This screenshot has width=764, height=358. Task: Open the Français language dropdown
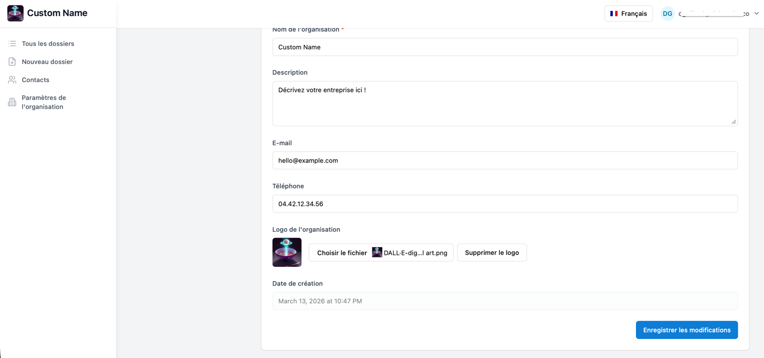[628, 14]
